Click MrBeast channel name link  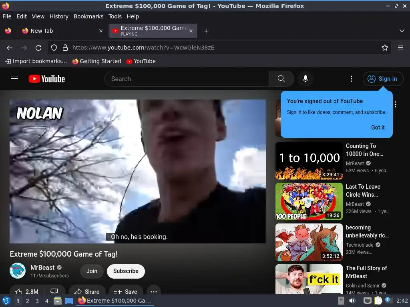[42, 267]
